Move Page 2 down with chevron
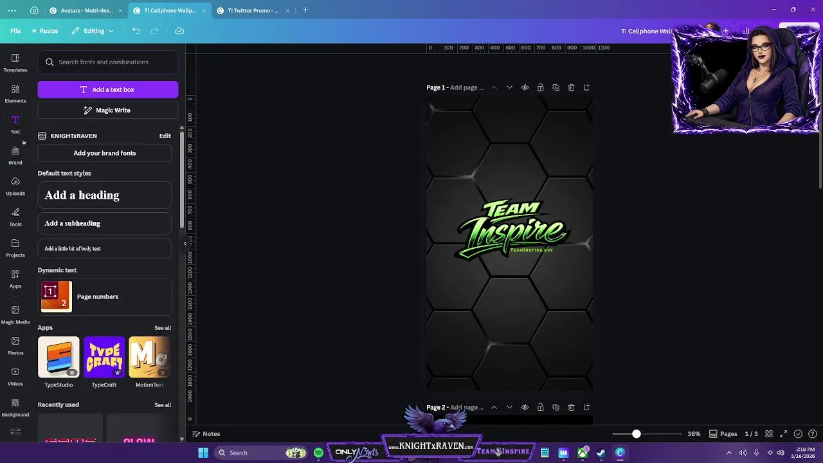This screenshot has width=823, height=463. [509, 407]
